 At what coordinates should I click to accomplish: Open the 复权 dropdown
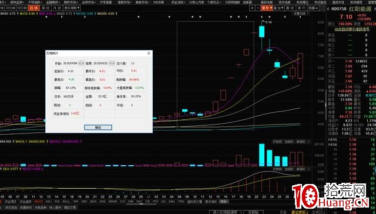(x=267, y=8)
